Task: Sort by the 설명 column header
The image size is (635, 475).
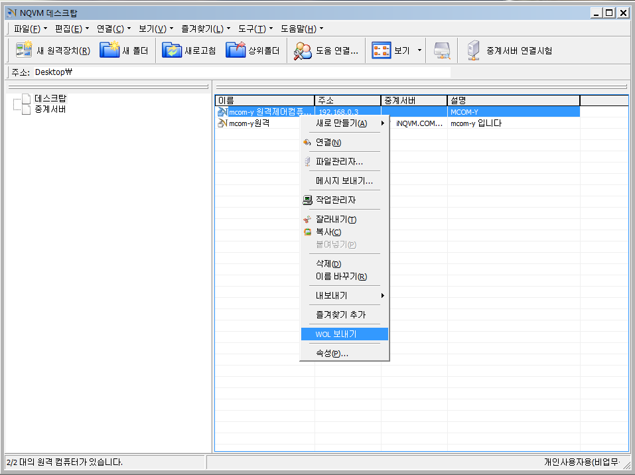Action: tap(514, 100)
